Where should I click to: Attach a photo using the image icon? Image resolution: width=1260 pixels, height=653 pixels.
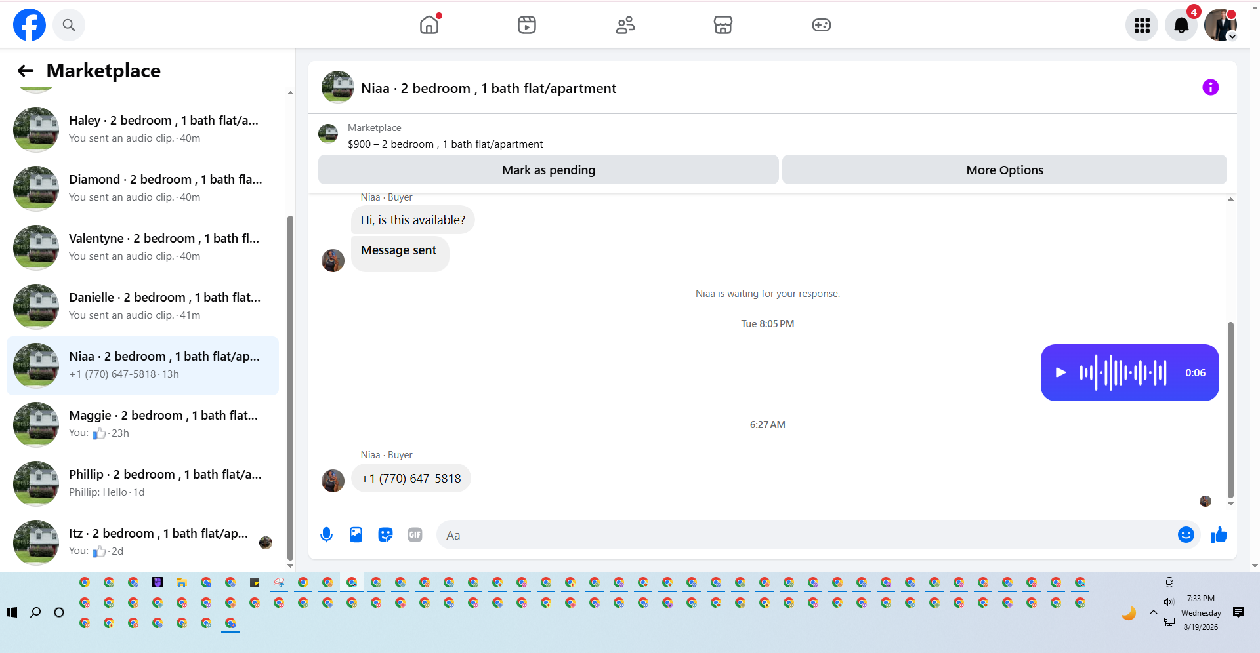tap(356, 535)
